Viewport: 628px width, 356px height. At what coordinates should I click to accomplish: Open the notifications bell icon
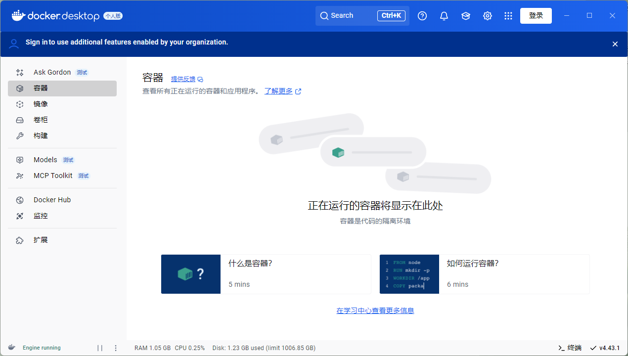(x=444, y=16)
